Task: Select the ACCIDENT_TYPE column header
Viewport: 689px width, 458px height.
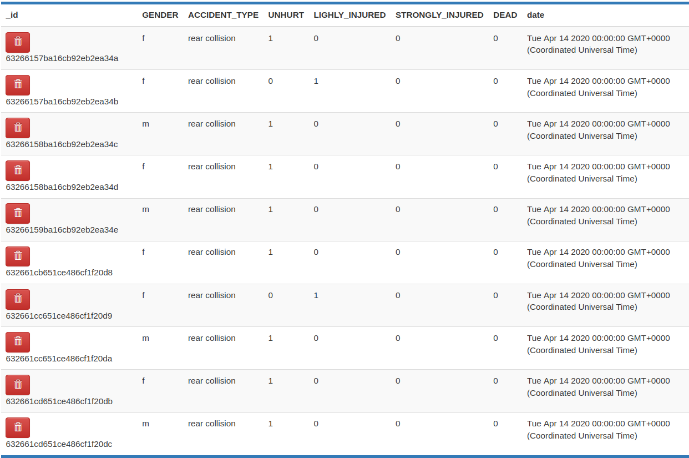Action: point(223,15)
